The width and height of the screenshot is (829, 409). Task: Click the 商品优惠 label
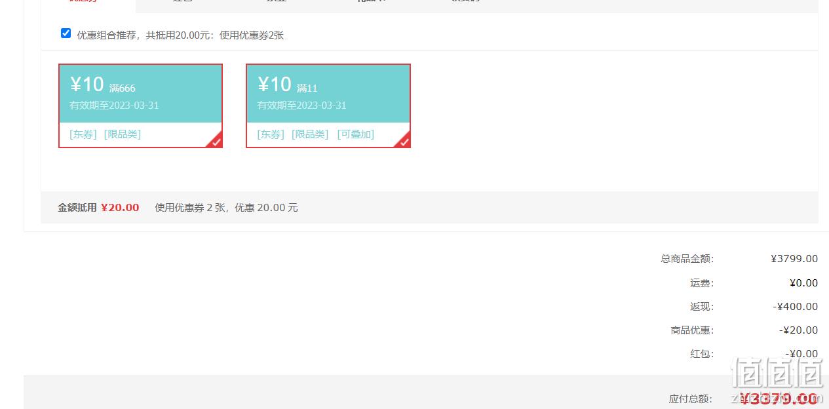[x=692, y=330]
